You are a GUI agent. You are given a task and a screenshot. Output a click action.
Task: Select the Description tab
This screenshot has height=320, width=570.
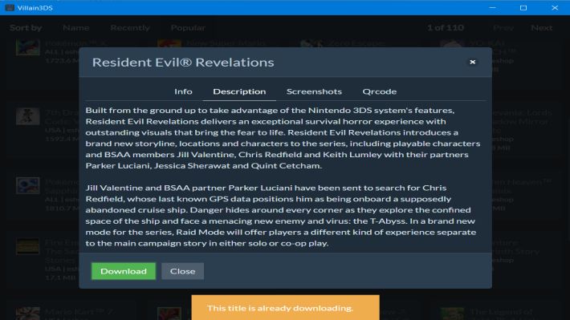point(239,91)
